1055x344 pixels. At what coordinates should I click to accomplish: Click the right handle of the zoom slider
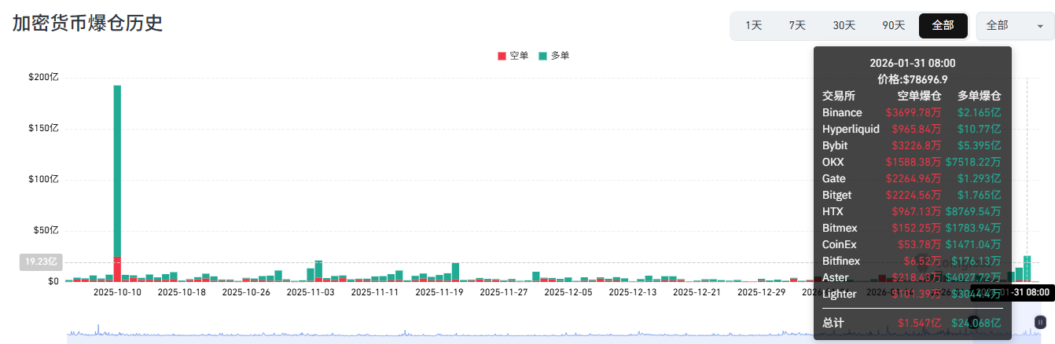point(1040,321)
